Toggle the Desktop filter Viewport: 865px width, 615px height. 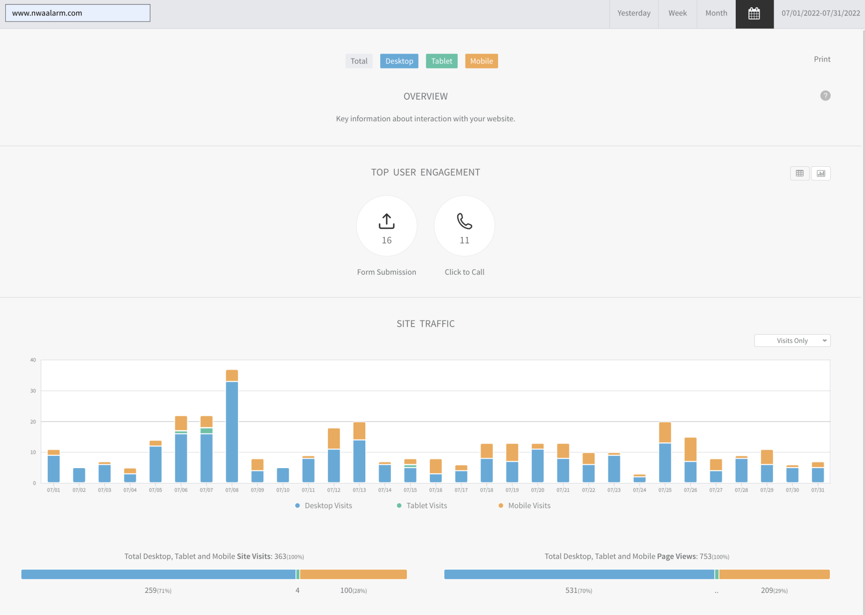click(x=399, y=61)
